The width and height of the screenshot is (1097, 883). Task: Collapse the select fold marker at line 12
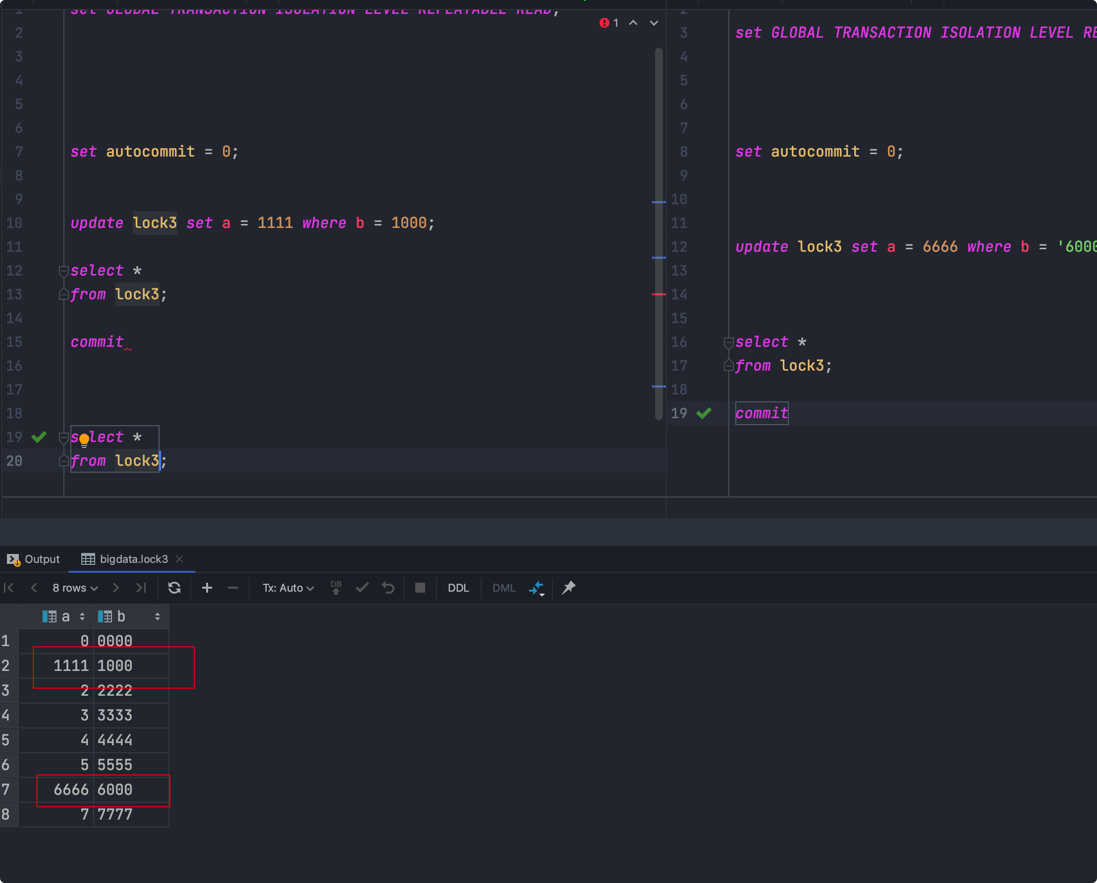(63, 271)
